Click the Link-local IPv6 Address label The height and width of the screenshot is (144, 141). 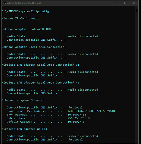[x=26, y=111]
